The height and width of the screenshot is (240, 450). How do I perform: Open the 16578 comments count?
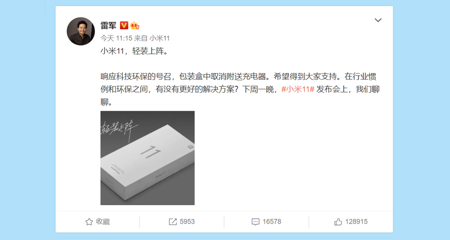(272, 222)
